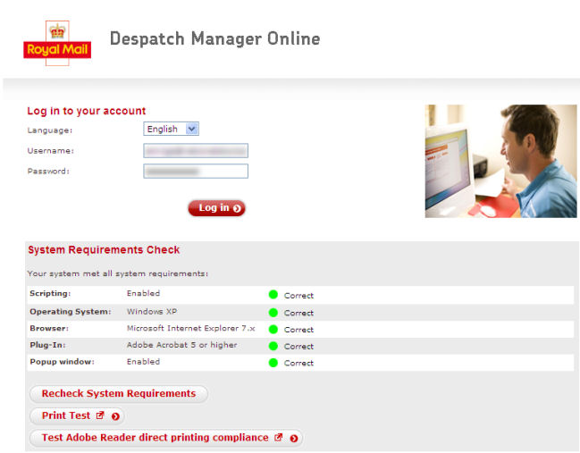Click the 'Operating System:' row label

71,311
